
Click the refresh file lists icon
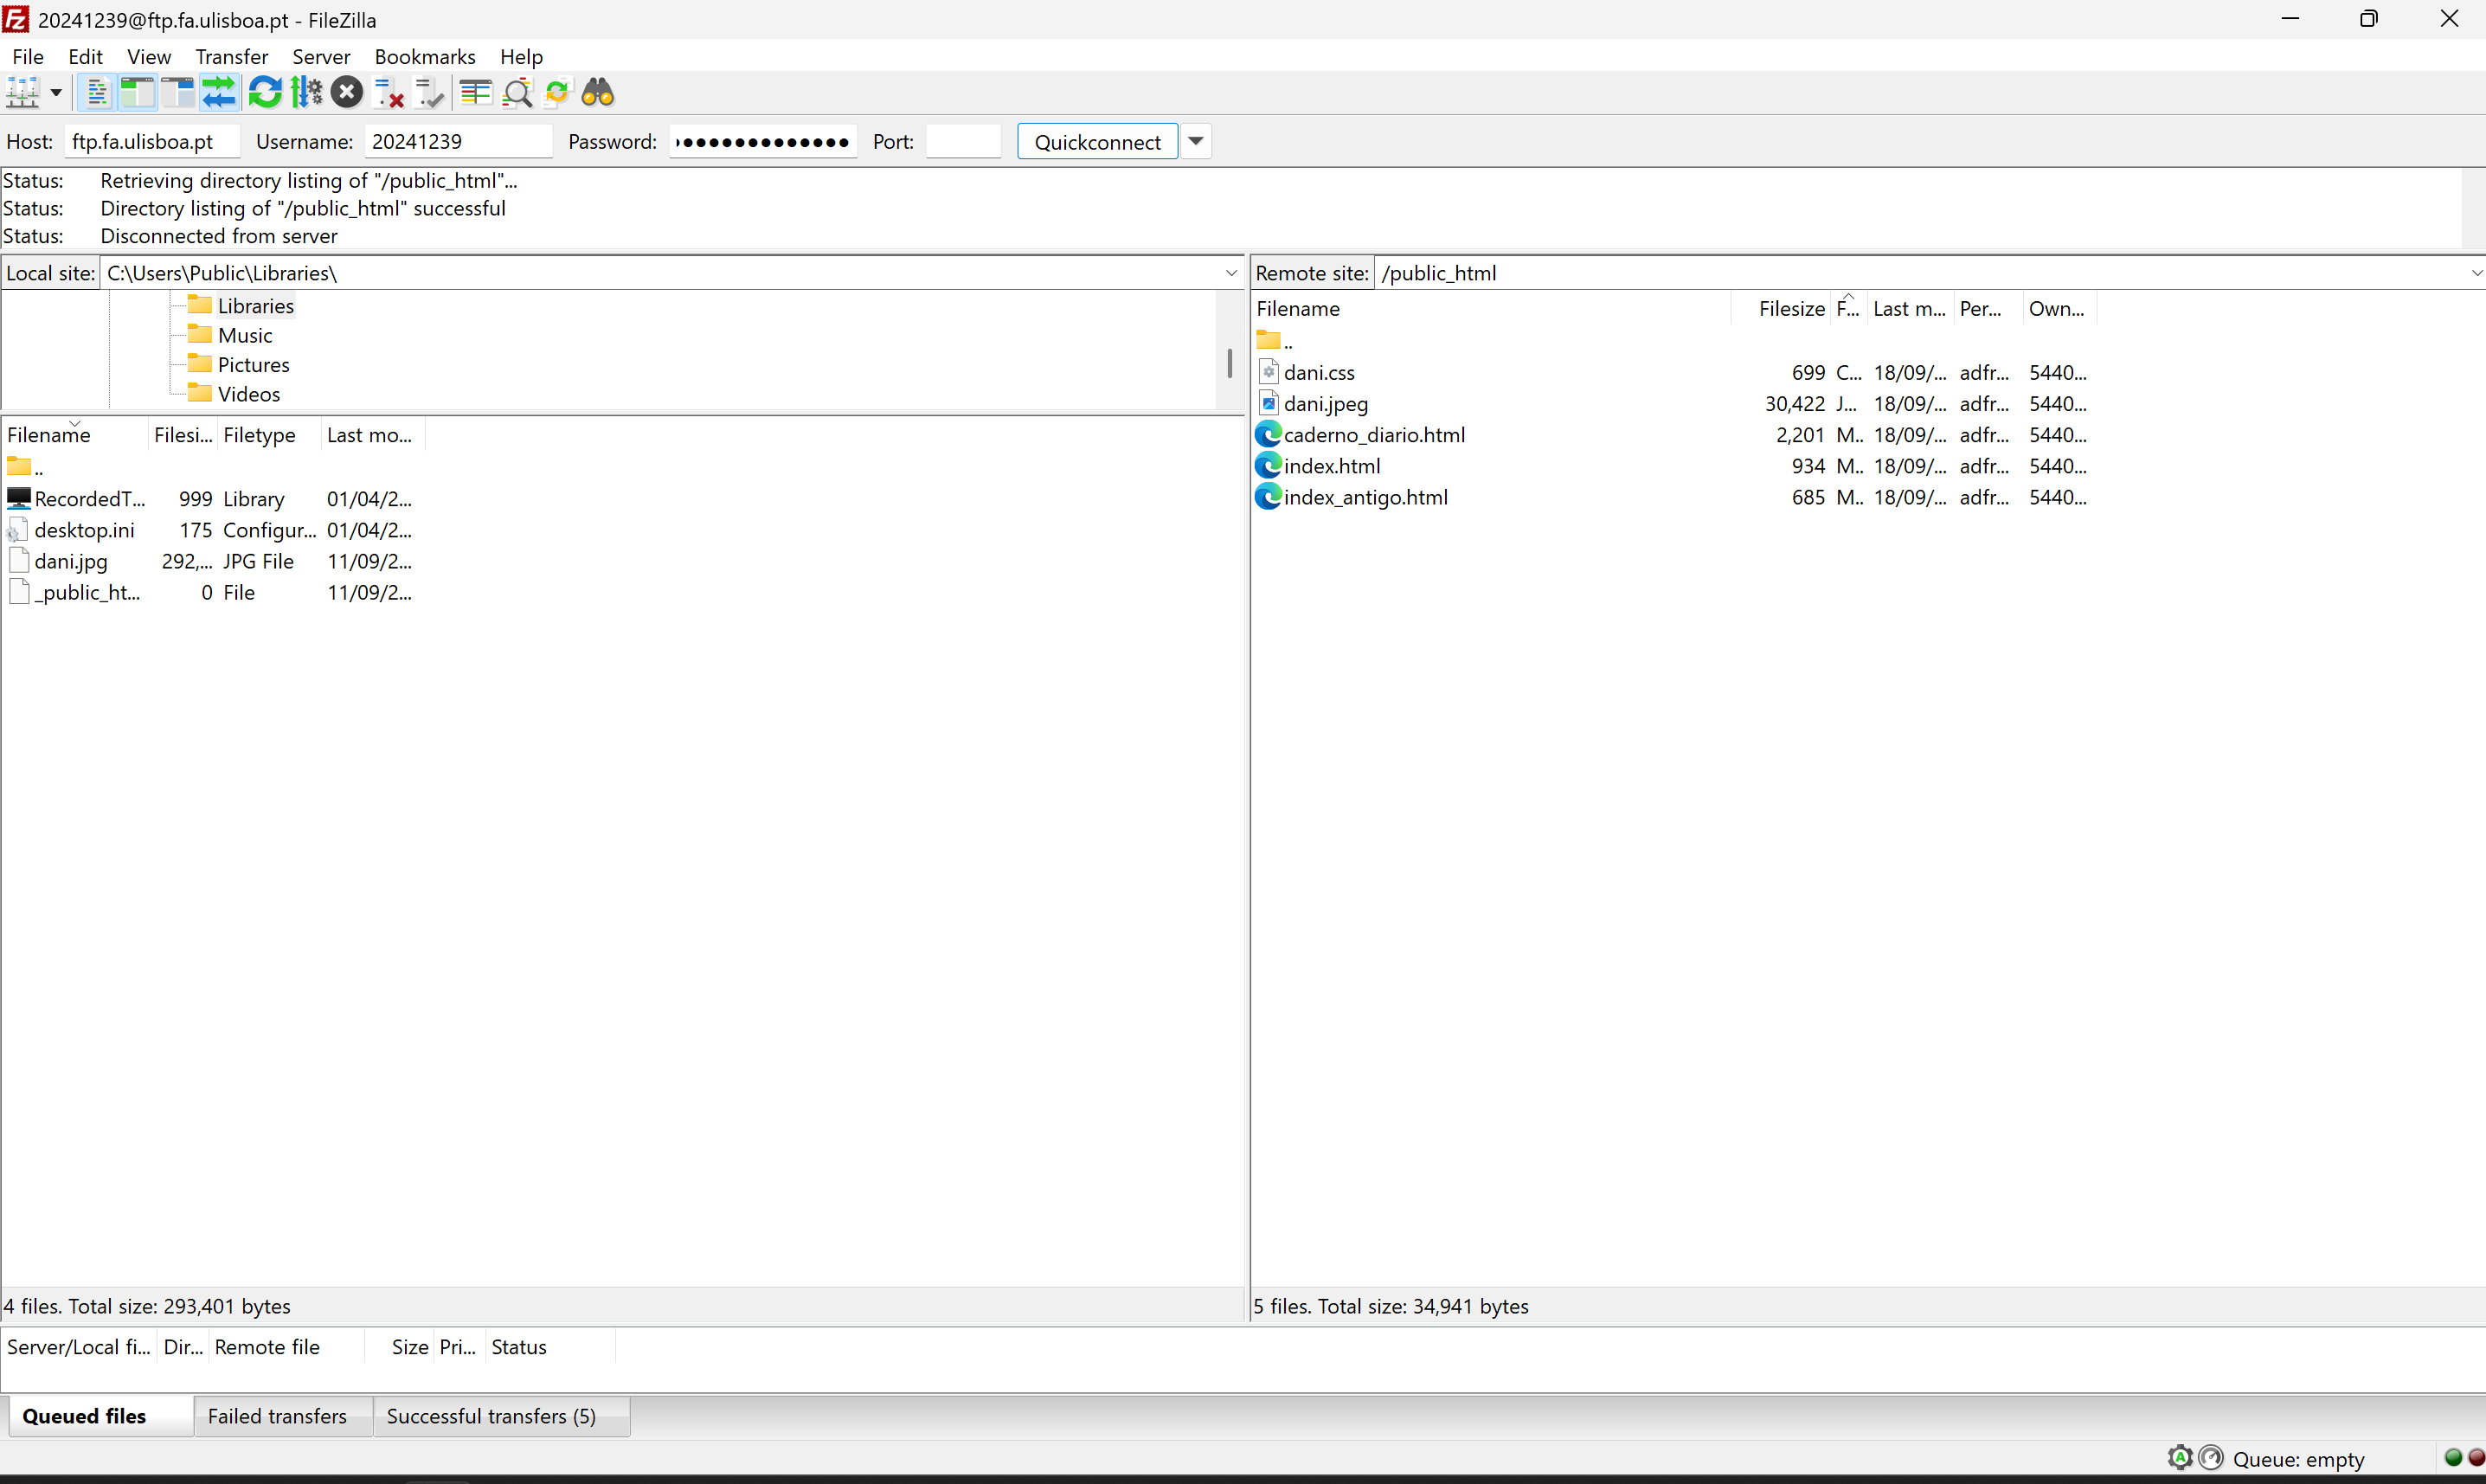tap(265, 93)
